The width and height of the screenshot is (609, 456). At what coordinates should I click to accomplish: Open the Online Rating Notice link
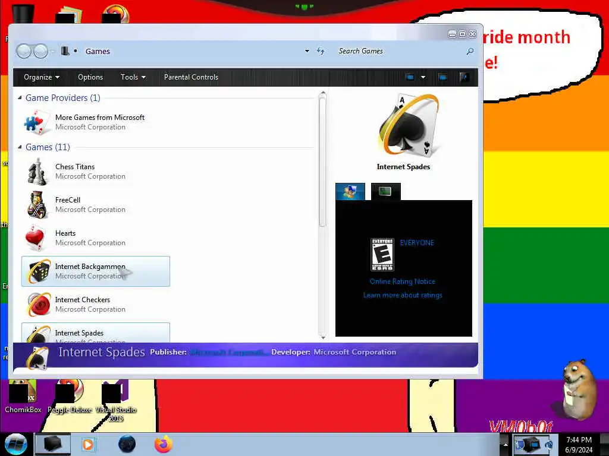tap(403, 281)
